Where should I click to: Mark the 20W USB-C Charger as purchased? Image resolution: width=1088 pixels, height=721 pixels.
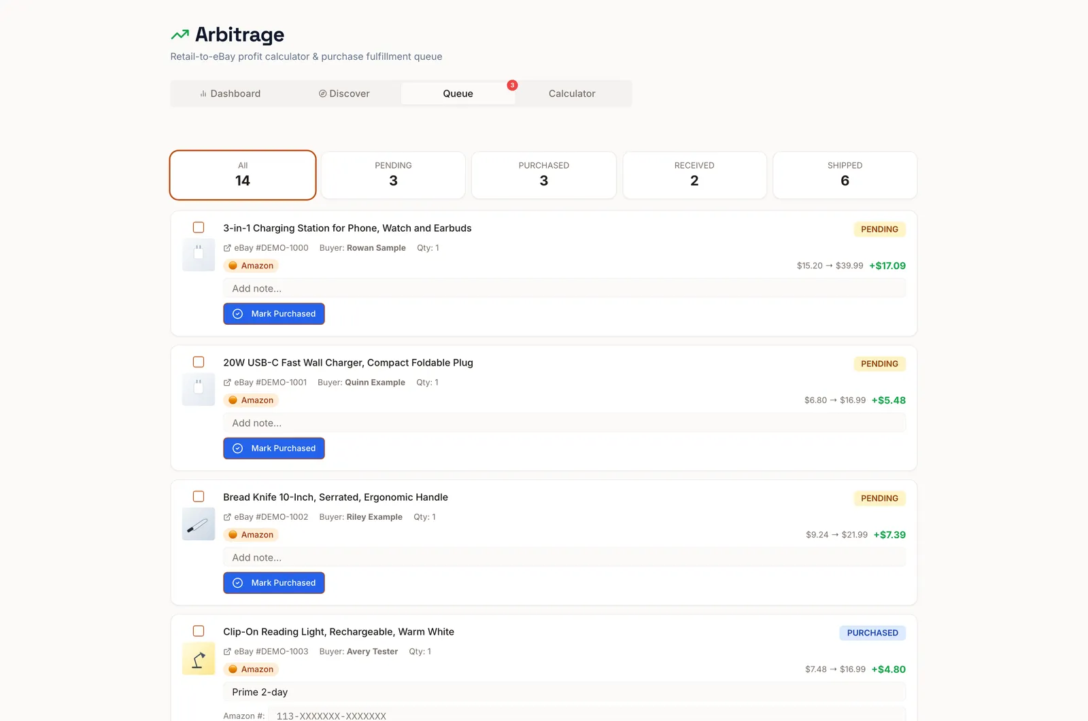(274, 449)
